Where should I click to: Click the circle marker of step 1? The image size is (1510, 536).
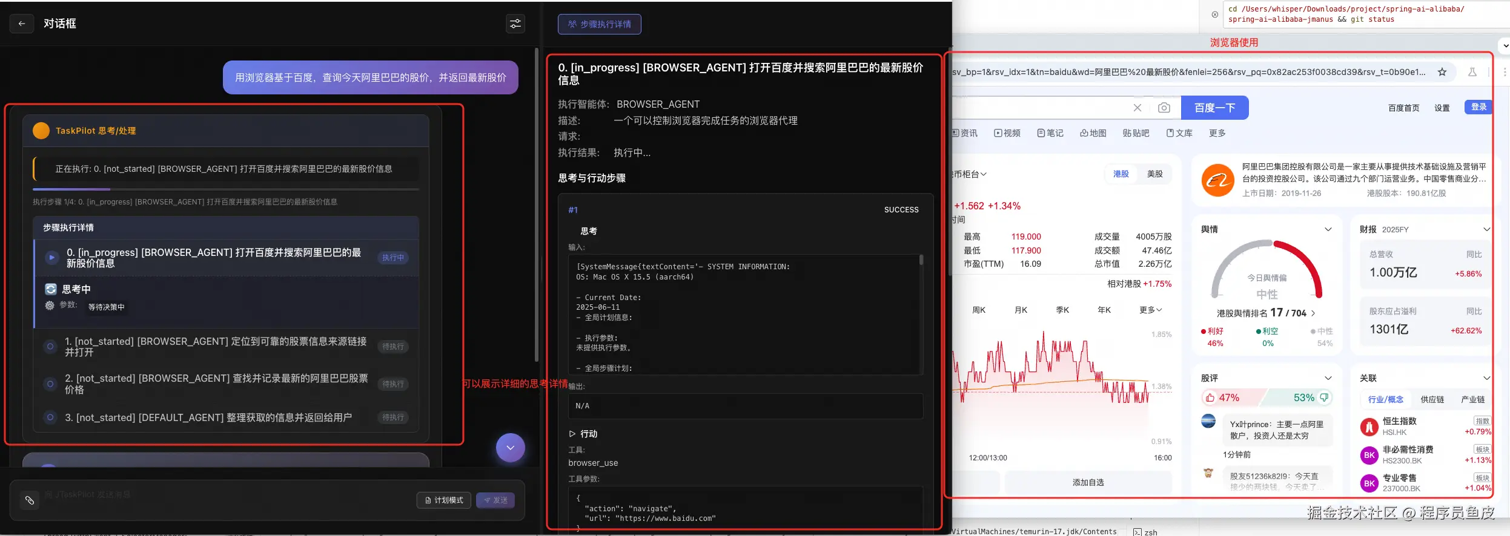click(x=50, y=347)
